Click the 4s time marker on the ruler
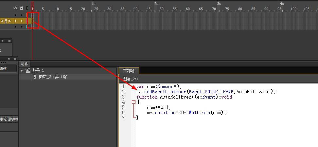Image resolution: width=318 pixels, height=147 pixels. coord(282,4)
